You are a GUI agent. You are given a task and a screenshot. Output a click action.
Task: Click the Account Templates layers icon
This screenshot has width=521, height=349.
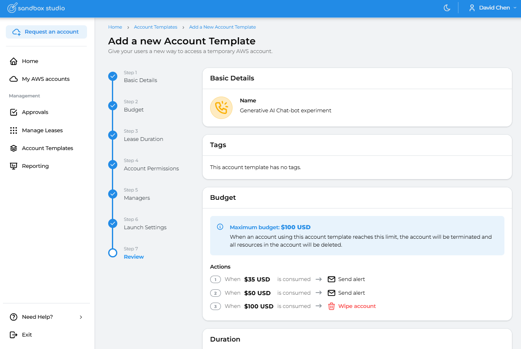(x=14, y=148)
